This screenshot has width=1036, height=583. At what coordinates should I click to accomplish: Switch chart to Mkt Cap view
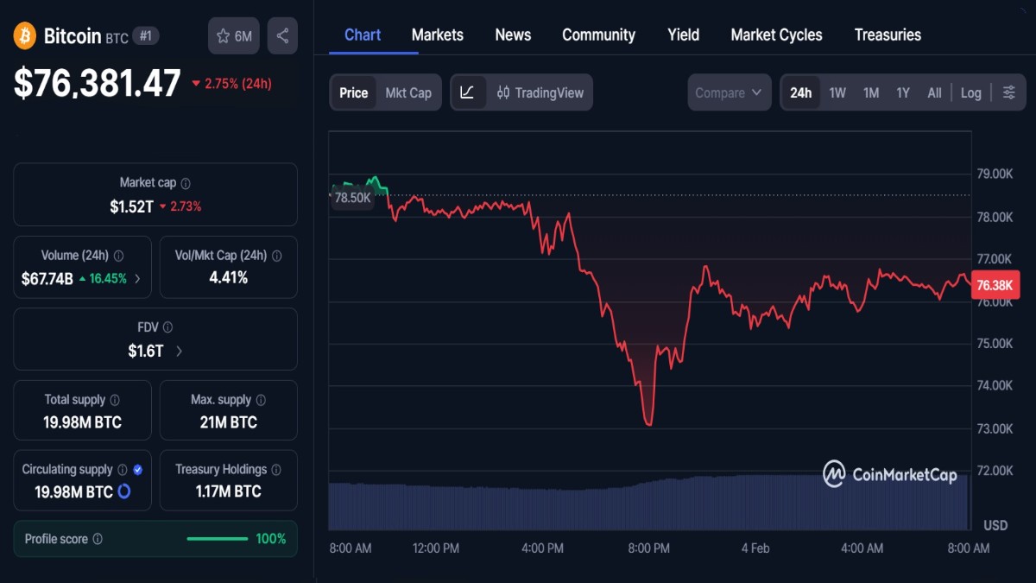pyautogui.click(x=408, y=92)
